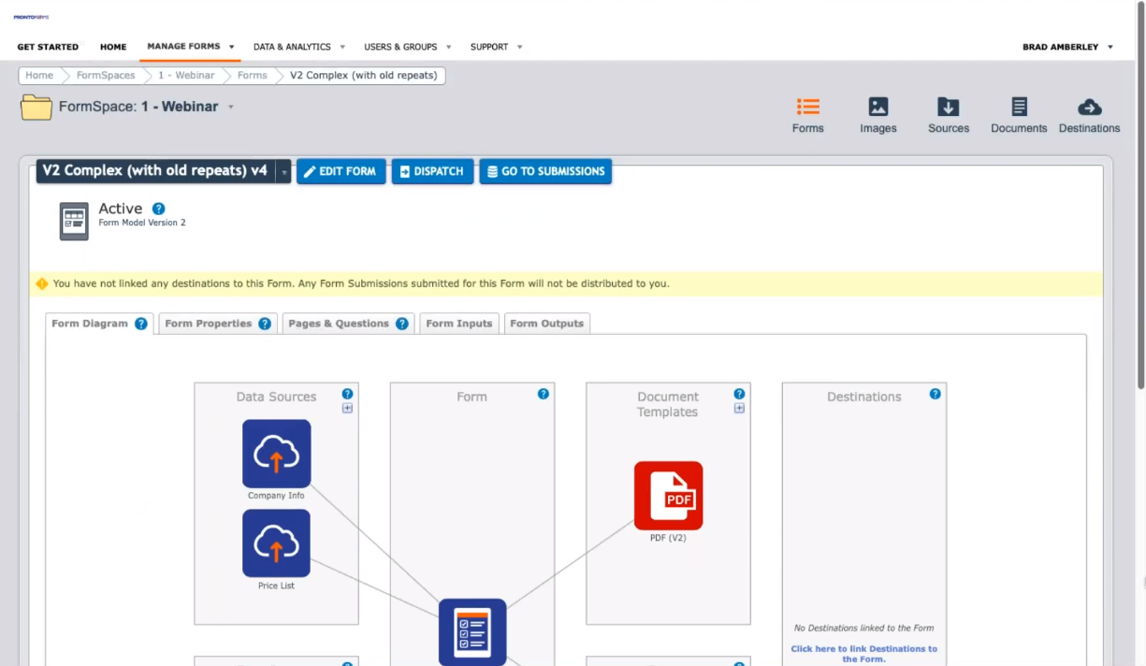The height and width of the screenshot is (666, 1146).
Task: Open the Sources download icon
Action: tap(948, 108)
